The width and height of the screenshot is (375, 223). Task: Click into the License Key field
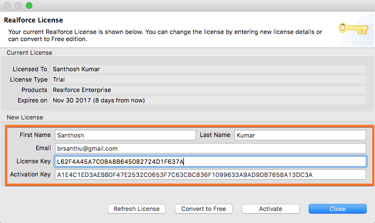pos(210,162)
